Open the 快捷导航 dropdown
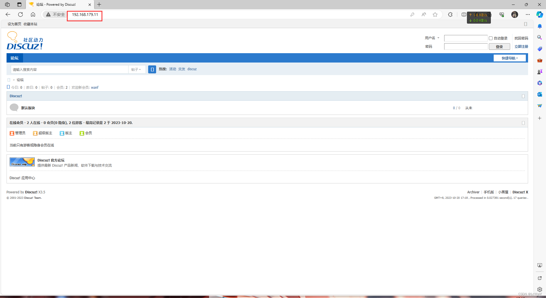Image resolution: width=546 pixels, height=298 pixels. coord(510,58)
